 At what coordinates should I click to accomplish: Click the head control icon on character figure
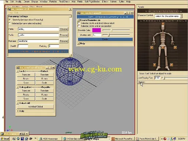pyautogui.click(x=163, y=24)
